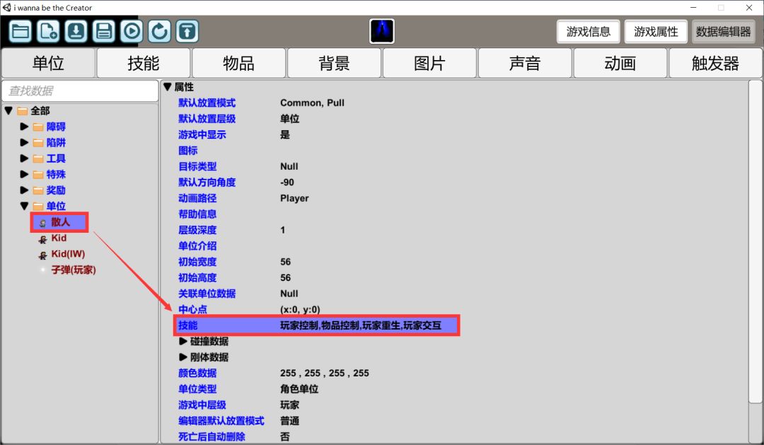This screenshot has width=764, height=445.
Task: Click the new file toolbar icon
Action: [48, 31]
